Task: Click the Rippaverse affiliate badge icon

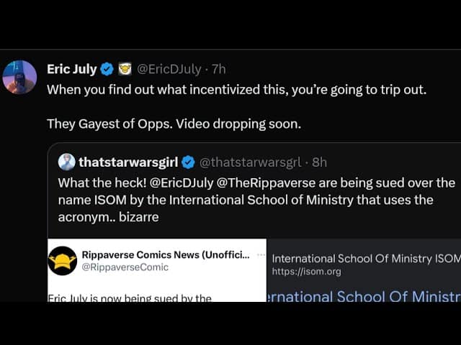Action: 125,70
